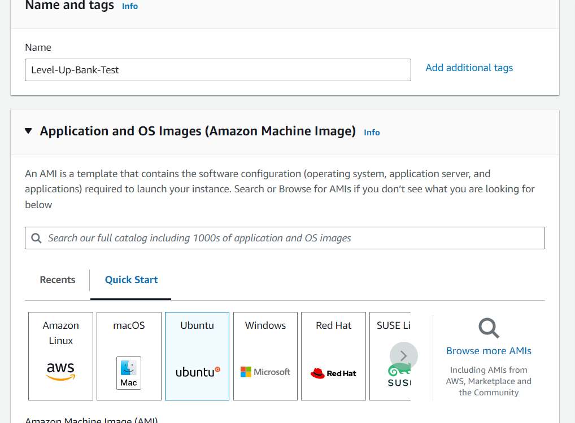
Task: Click the magnifier icon in the AMI search bar
Action: (36, 237)
